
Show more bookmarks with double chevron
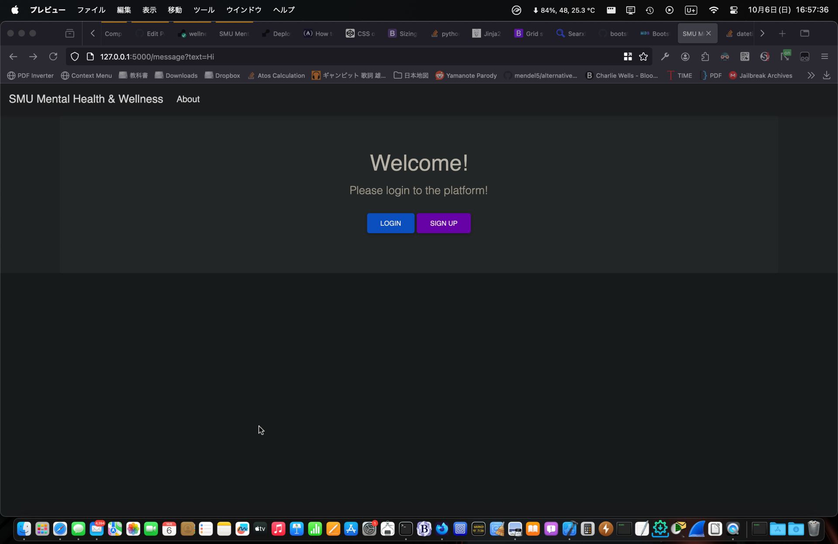(811, 76)
